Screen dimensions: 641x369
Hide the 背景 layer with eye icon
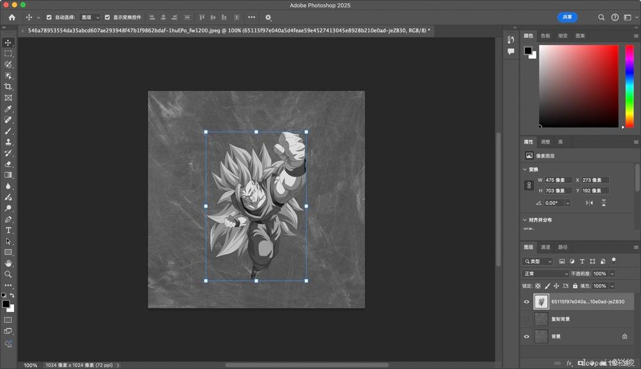tap(527, 336)
